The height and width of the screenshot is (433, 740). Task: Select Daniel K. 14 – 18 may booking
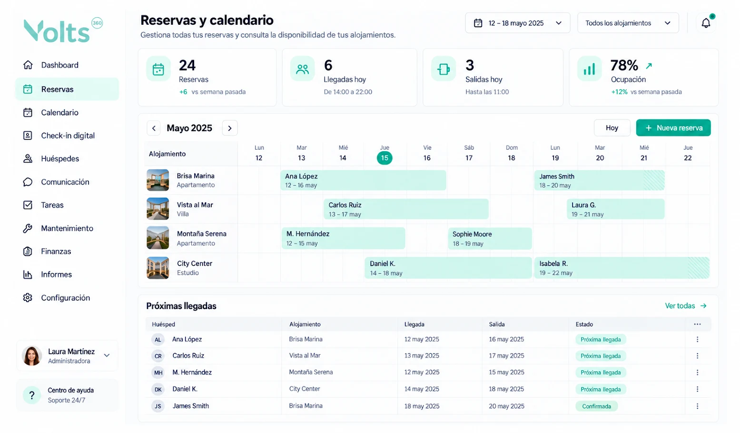(x=448, y=268)
